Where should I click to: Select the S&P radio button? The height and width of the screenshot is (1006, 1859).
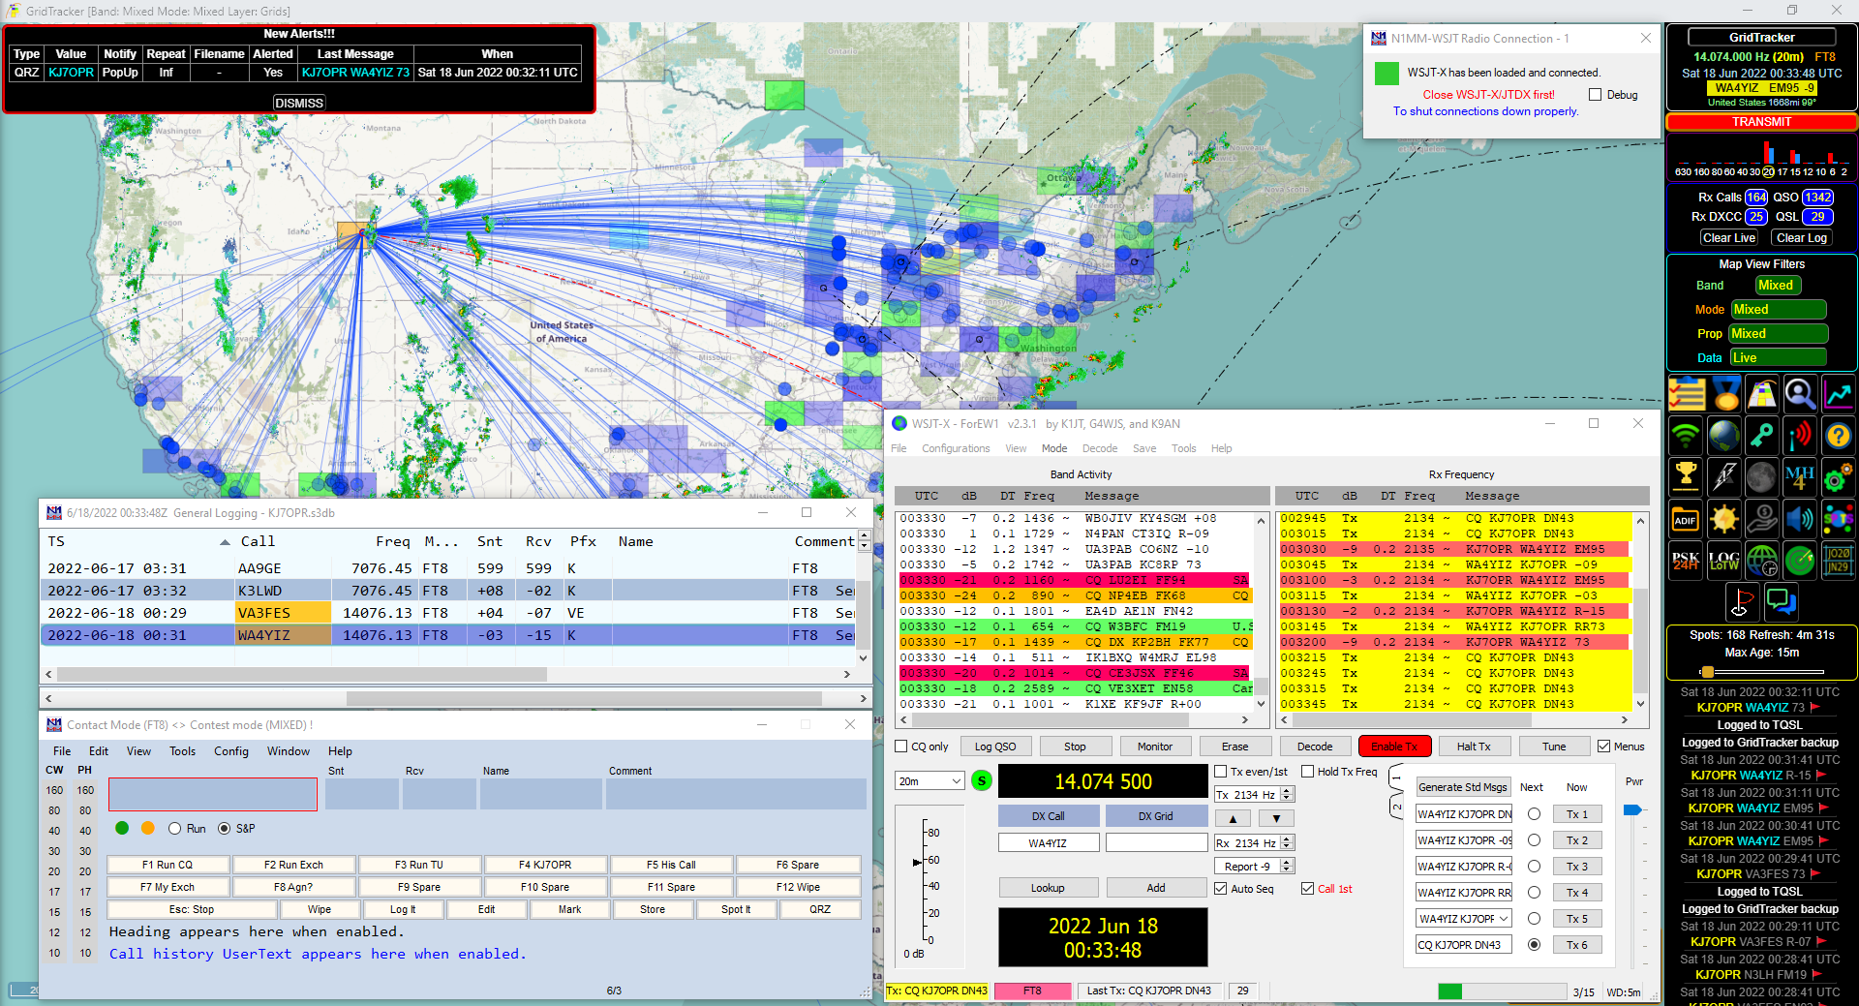point(226,829)
